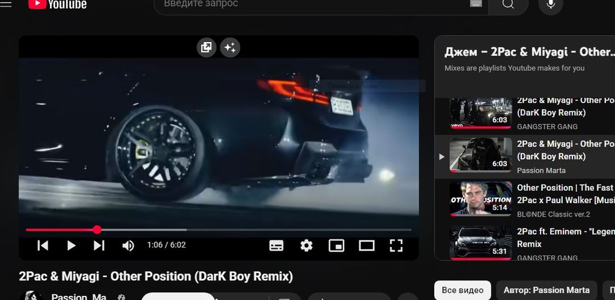Screen dimensions: 615x300
Task: Open the player settings gear
Action: (x=306, y=246)
